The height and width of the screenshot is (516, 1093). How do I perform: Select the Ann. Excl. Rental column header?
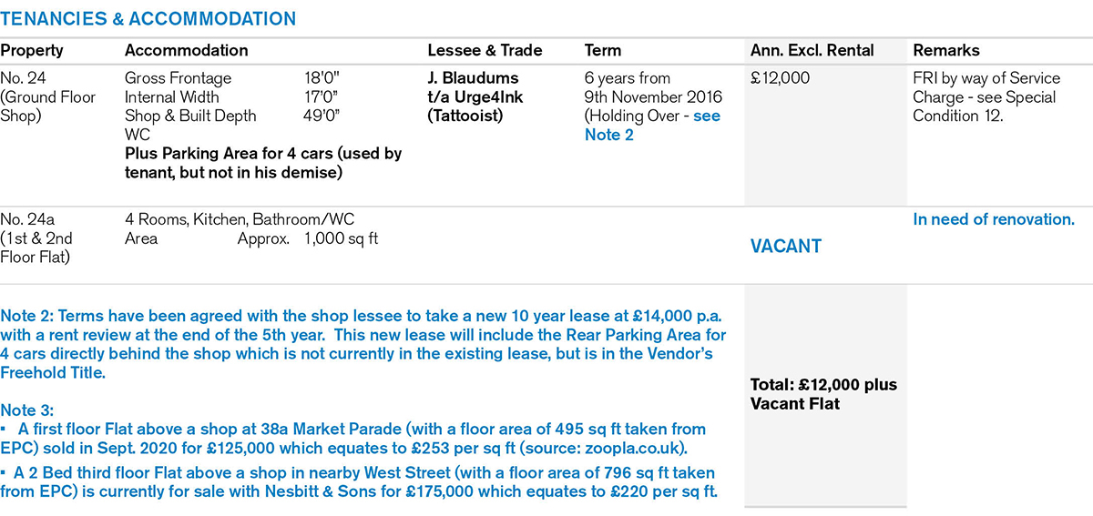click(x=812, y=50)
